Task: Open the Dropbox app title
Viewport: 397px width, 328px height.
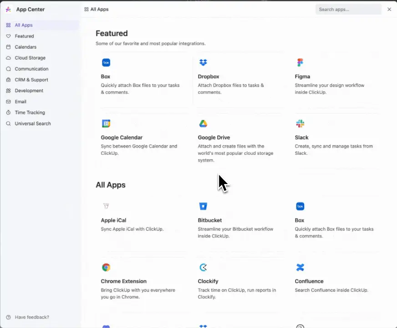Action: pos(209,77)
